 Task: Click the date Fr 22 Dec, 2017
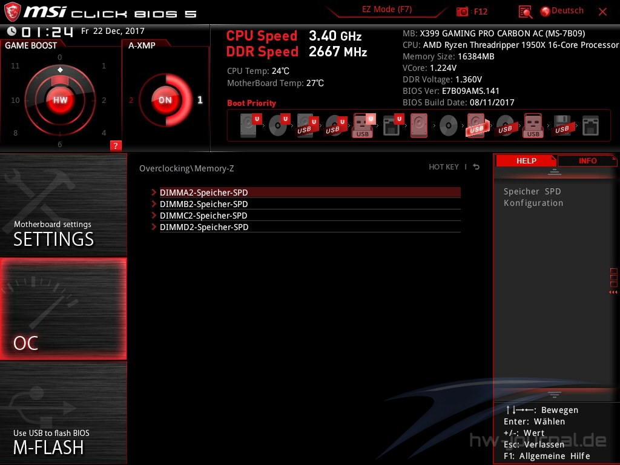pos(113,31)
